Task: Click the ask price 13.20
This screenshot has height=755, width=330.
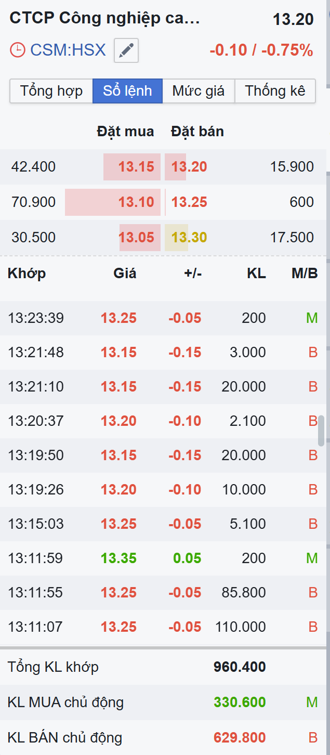Action: pyautogui.click(x=189, y=167)
